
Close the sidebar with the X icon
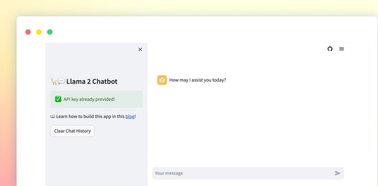(x=140, y=50)
